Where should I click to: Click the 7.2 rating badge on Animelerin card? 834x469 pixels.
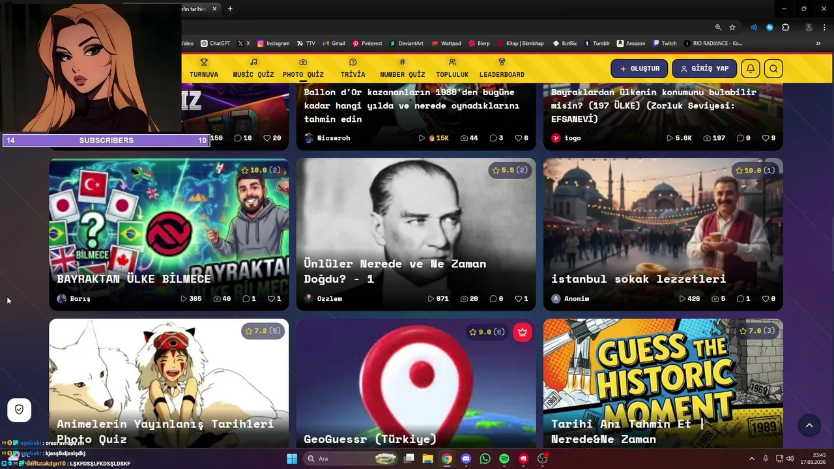(x=263, y=331)
